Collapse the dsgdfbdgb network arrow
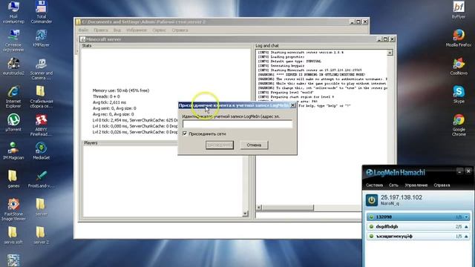The image size is (475, 267). pos(466,227)
